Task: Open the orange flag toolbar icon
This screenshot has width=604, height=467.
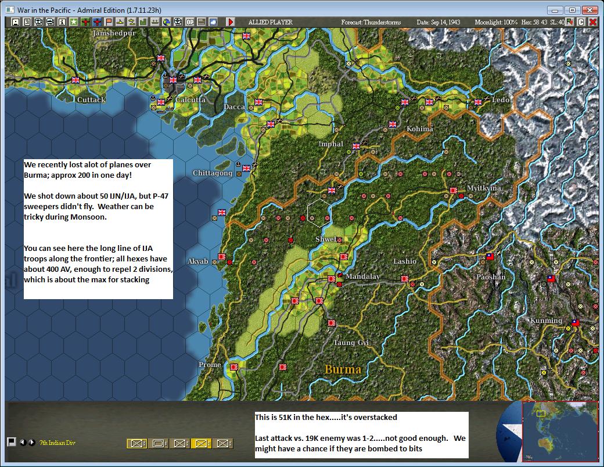Action: [x=108, y=22]
